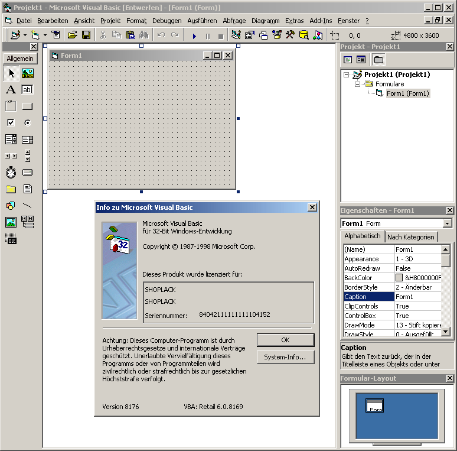Open the Data View Window toolbar icon

303,35
